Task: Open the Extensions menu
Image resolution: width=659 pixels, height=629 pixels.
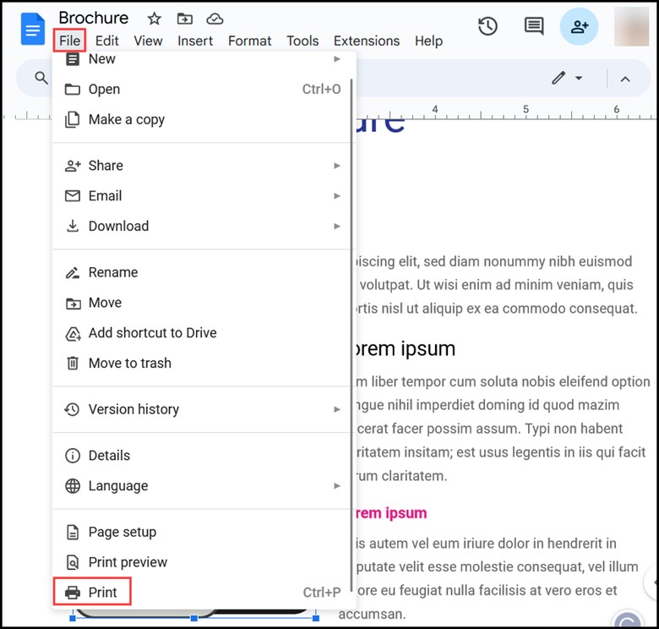Action: 367,41
